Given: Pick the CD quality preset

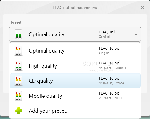Looking at the screenshot, I should pyautogui.click(x=75, y=80).
